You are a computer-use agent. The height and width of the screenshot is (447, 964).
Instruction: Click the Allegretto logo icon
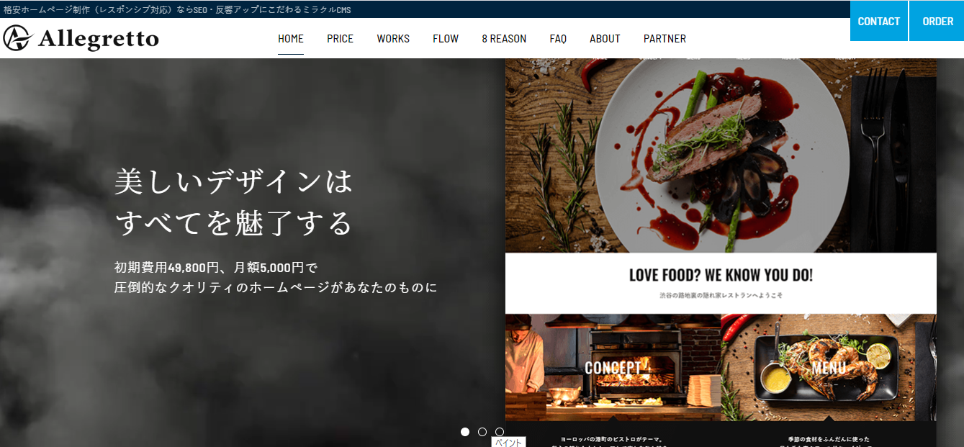click(17, 38)
